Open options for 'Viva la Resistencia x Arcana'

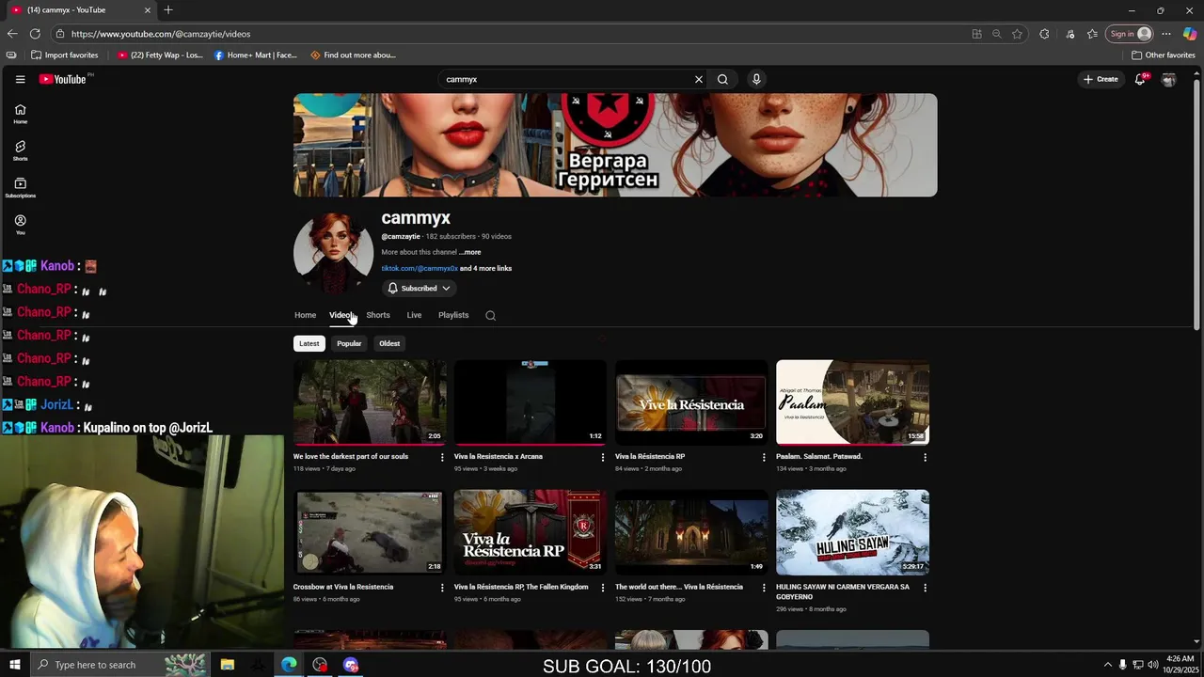pos(603,457)
